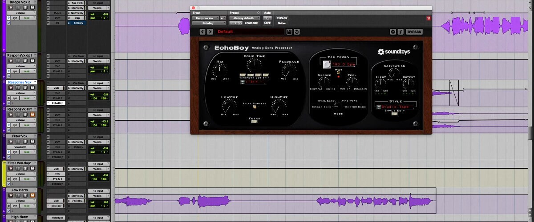
Task: Select the Trip echo mode button
Action: pos(266,75)
